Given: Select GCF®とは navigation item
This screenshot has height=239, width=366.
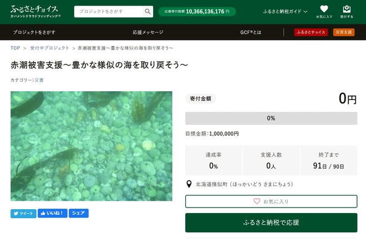Looking at the screenshot, I should point(251,33).
